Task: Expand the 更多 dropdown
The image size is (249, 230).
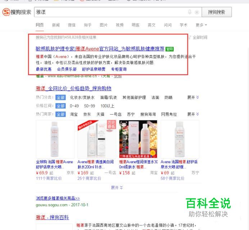Action: 201,25
